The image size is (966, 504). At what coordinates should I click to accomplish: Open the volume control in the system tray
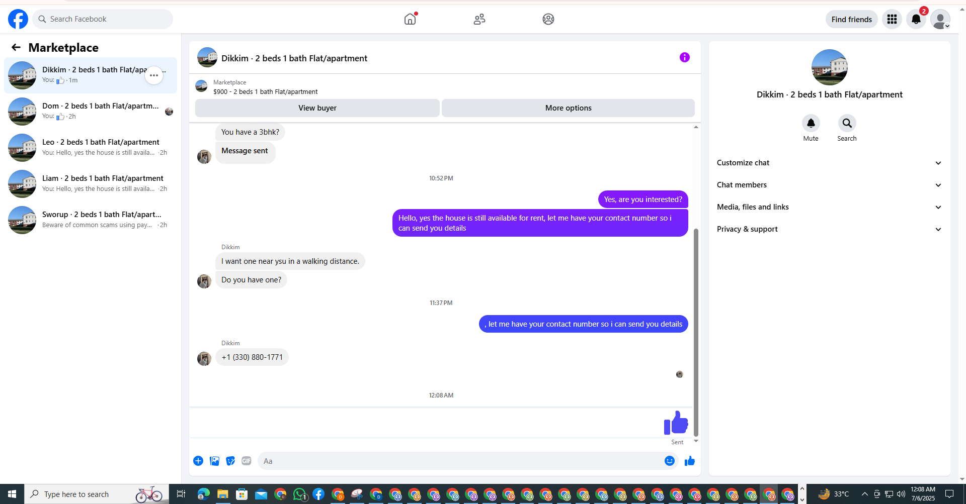(x=901, y=494)
